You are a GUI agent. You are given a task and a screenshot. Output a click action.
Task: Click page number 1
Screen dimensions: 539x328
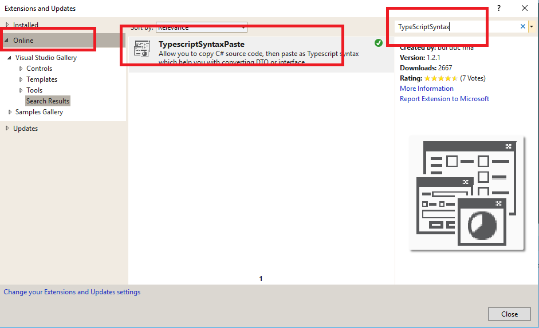(261, 279)
